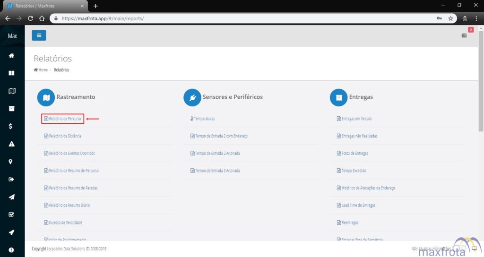Open the archive box sidebar icon
484x257 pixels.
point(12,109)
